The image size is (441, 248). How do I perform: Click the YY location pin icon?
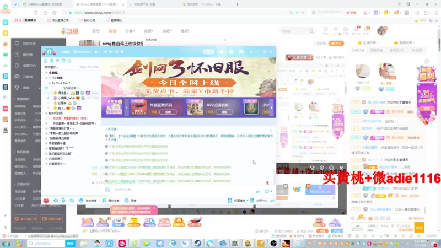pos(57,61)
